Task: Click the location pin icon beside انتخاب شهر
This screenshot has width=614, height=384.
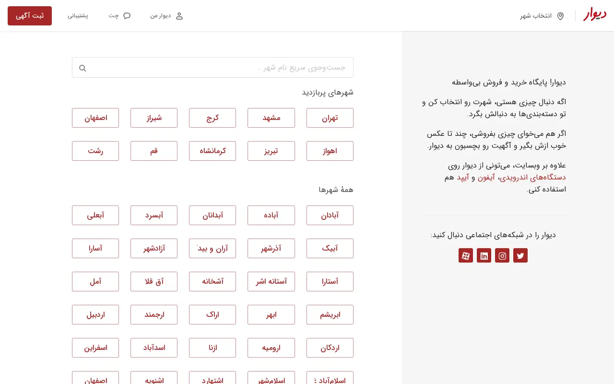Action: [x=560, y=16]
